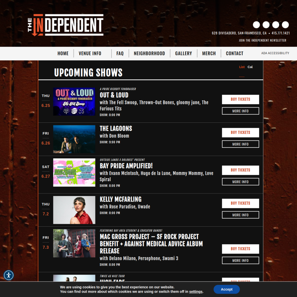Click the leftmost white social circle icon
This screenshot has width=297, height=297.
[256, 25]
